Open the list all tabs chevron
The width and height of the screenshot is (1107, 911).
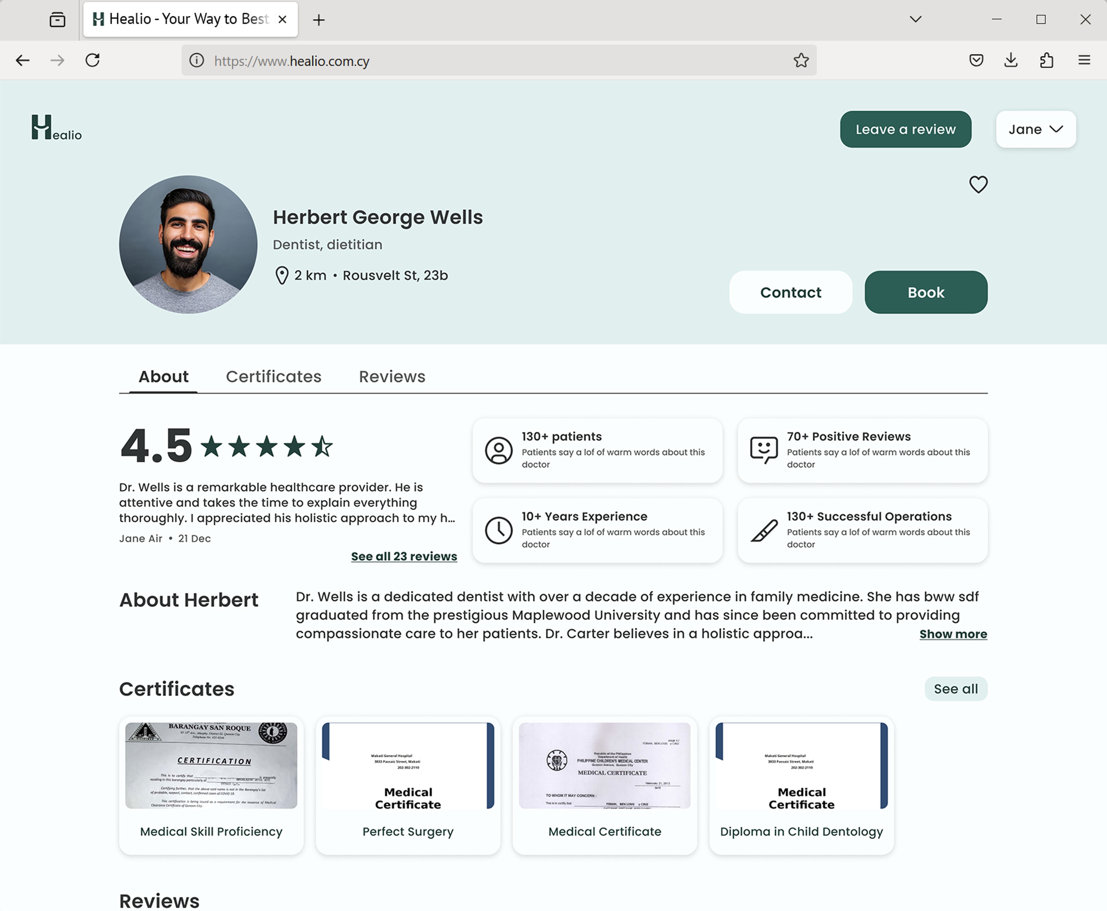pos(915,19)
